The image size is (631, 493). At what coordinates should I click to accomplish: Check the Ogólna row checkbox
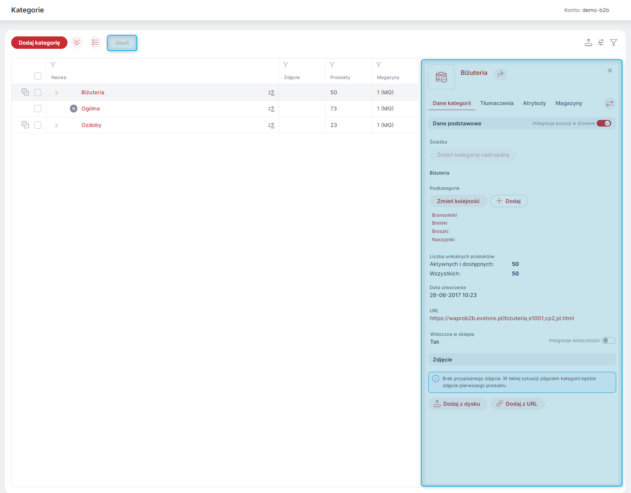38,108
